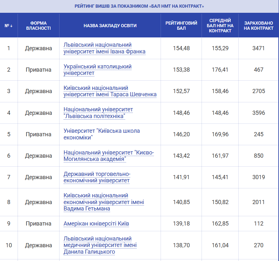
Task: Open Львівський національний університет імені Івана Франка link
Action: click(104, 48)
